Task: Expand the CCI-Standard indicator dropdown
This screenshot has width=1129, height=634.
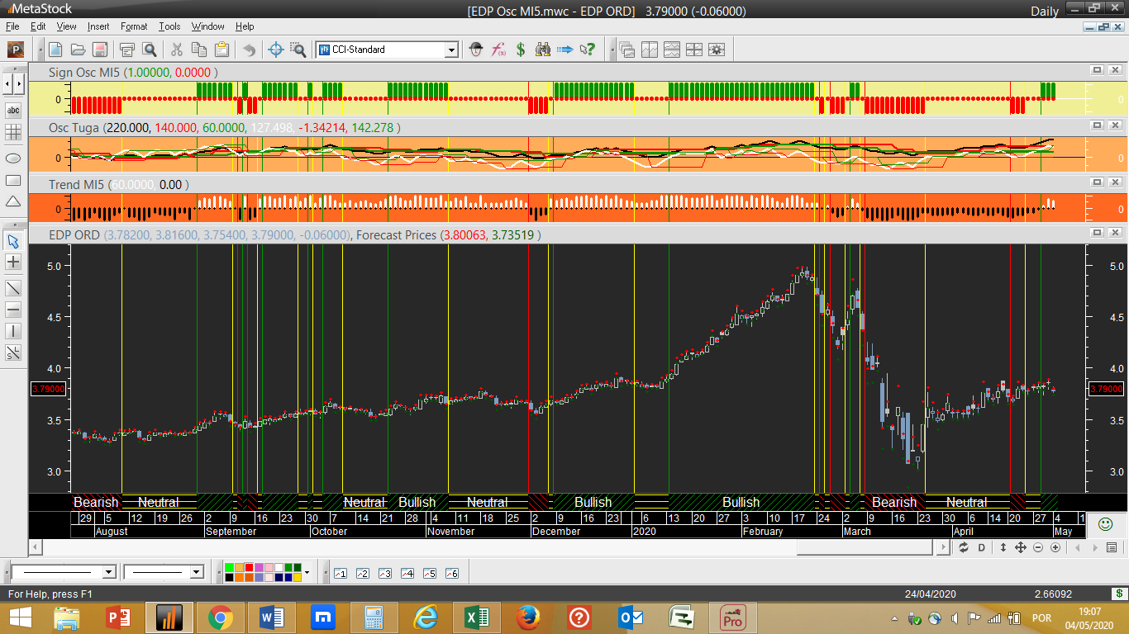Action: click(451, 50)
